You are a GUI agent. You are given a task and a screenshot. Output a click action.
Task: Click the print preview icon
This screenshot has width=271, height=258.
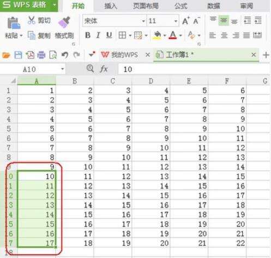[53, 55]
